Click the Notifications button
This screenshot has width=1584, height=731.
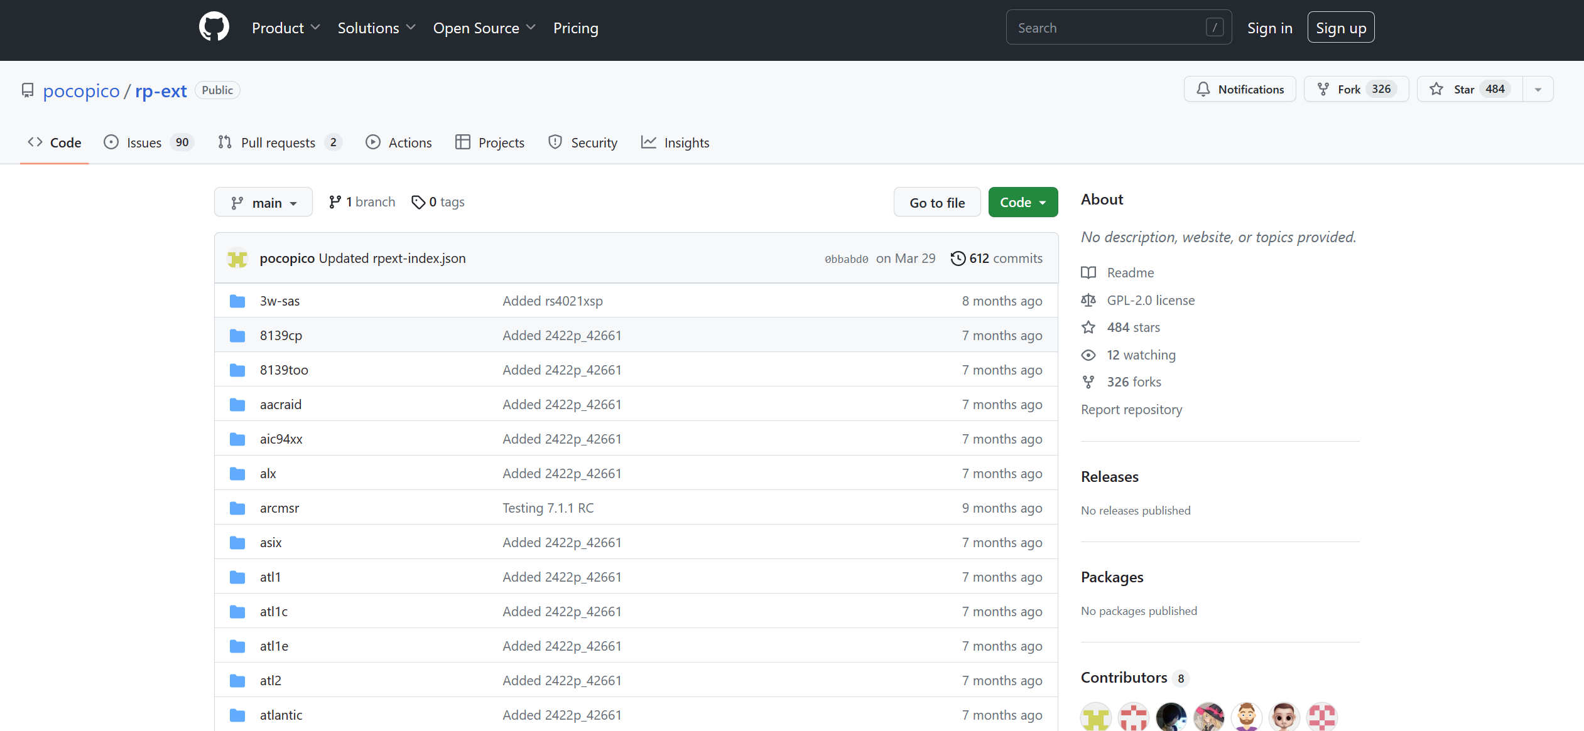[1240, 90]
